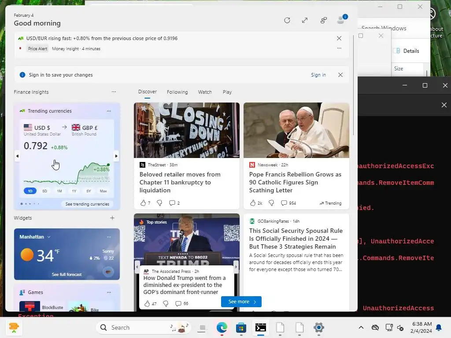Show previous currency pair

click(17, 156)
